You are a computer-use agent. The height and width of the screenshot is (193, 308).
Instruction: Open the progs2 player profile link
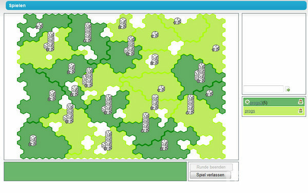point(256,102)
